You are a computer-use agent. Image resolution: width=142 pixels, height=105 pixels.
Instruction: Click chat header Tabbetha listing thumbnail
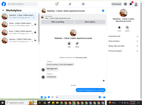(44, 11)
